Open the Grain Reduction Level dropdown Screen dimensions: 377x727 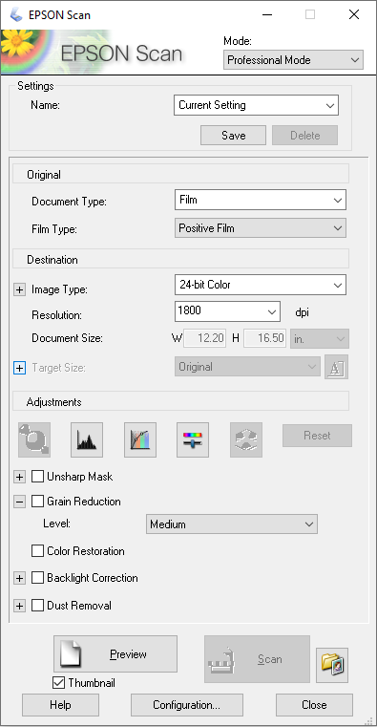point(232,524)
